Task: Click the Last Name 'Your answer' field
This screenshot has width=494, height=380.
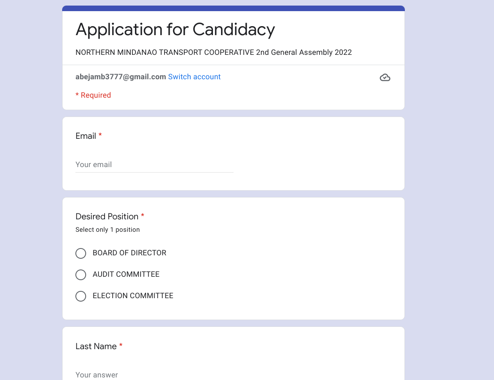Action: (x=154, y=374)
